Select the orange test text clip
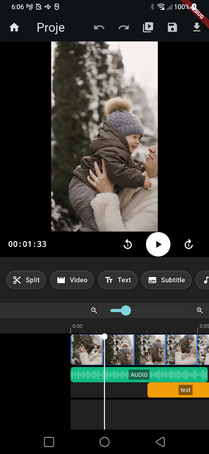The image size is (209, 454). pos(178,390)
